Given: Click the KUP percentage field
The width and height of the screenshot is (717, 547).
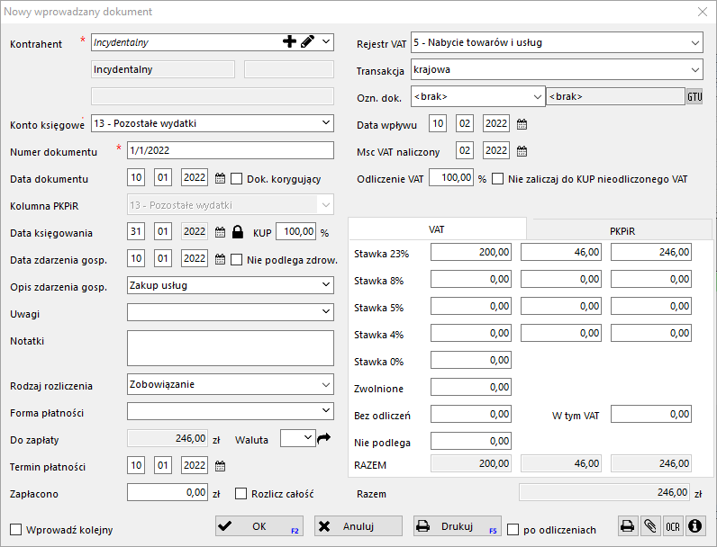Looking at the screenshot, I should pos(295,231).
